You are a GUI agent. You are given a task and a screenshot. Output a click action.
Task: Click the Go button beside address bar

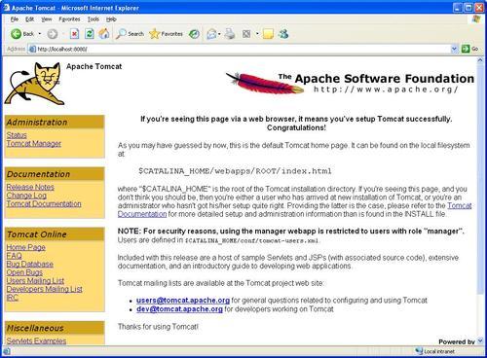pos(470,49)
